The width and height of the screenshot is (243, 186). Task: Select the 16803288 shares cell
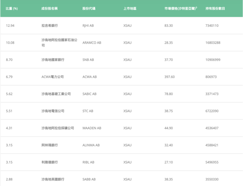coord(213,43)
